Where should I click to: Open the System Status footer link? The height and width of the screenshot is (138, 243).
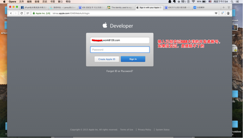(163, 130)
